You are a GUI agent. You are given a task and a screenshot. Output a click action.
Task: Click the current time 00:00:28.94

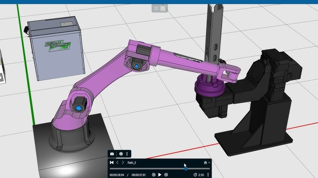pyautogui.click(x=117, y=175)
